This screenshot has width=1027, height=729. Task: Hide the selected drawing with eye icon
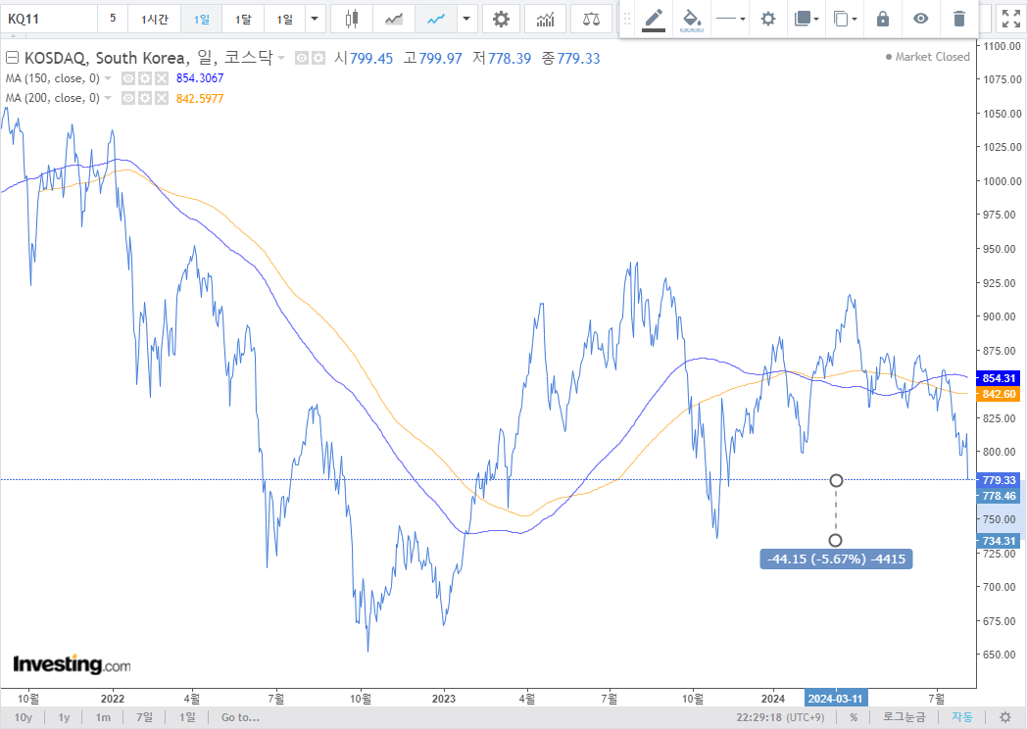pos(921,19)
